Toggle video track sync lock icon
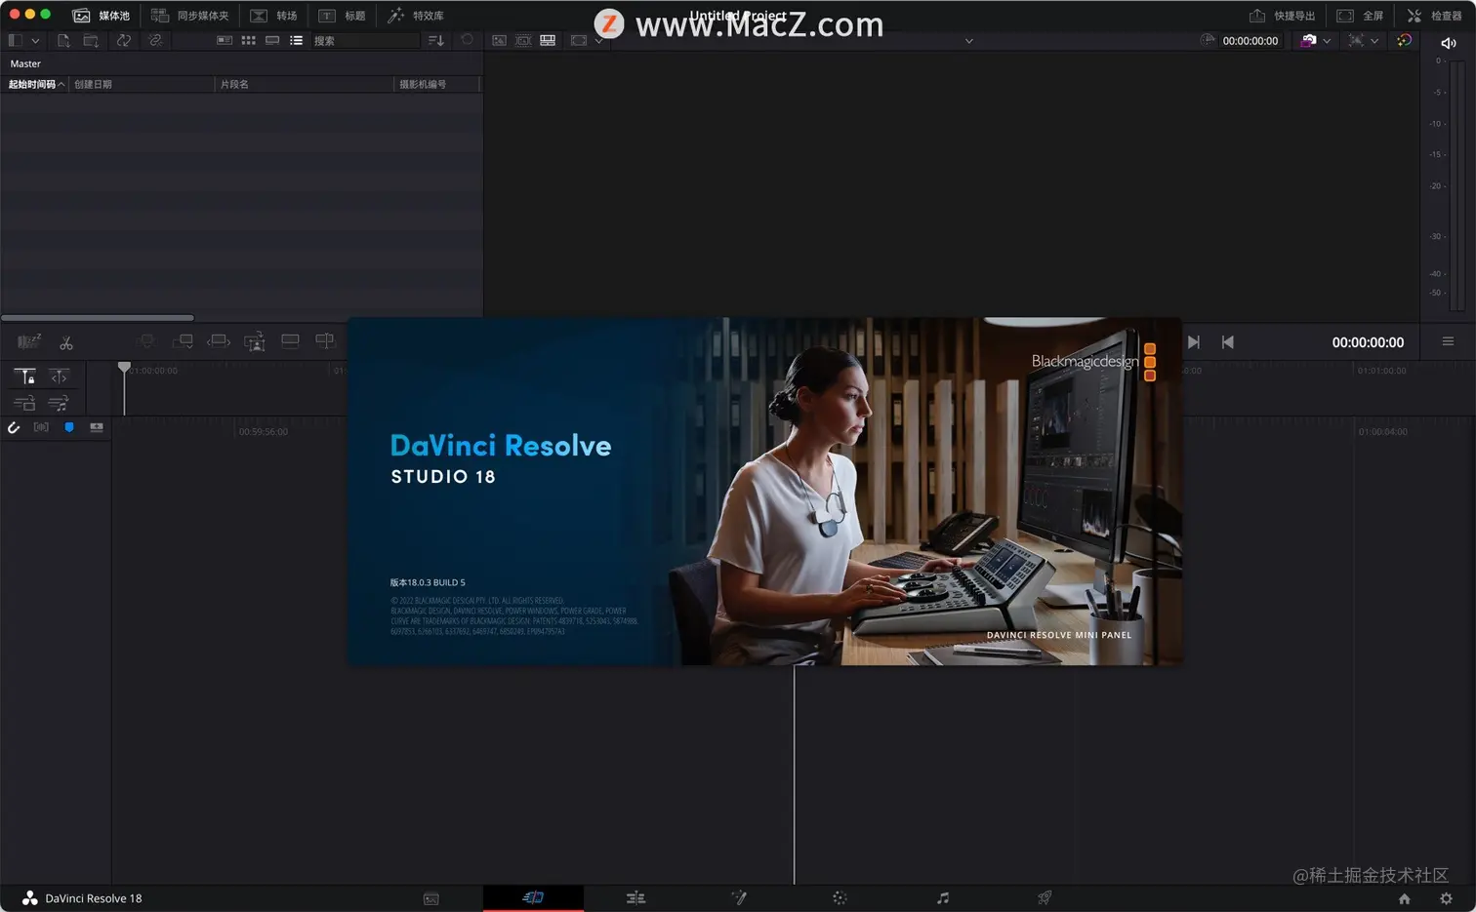Screen dimensions: 1476x912 pos(24,403)
